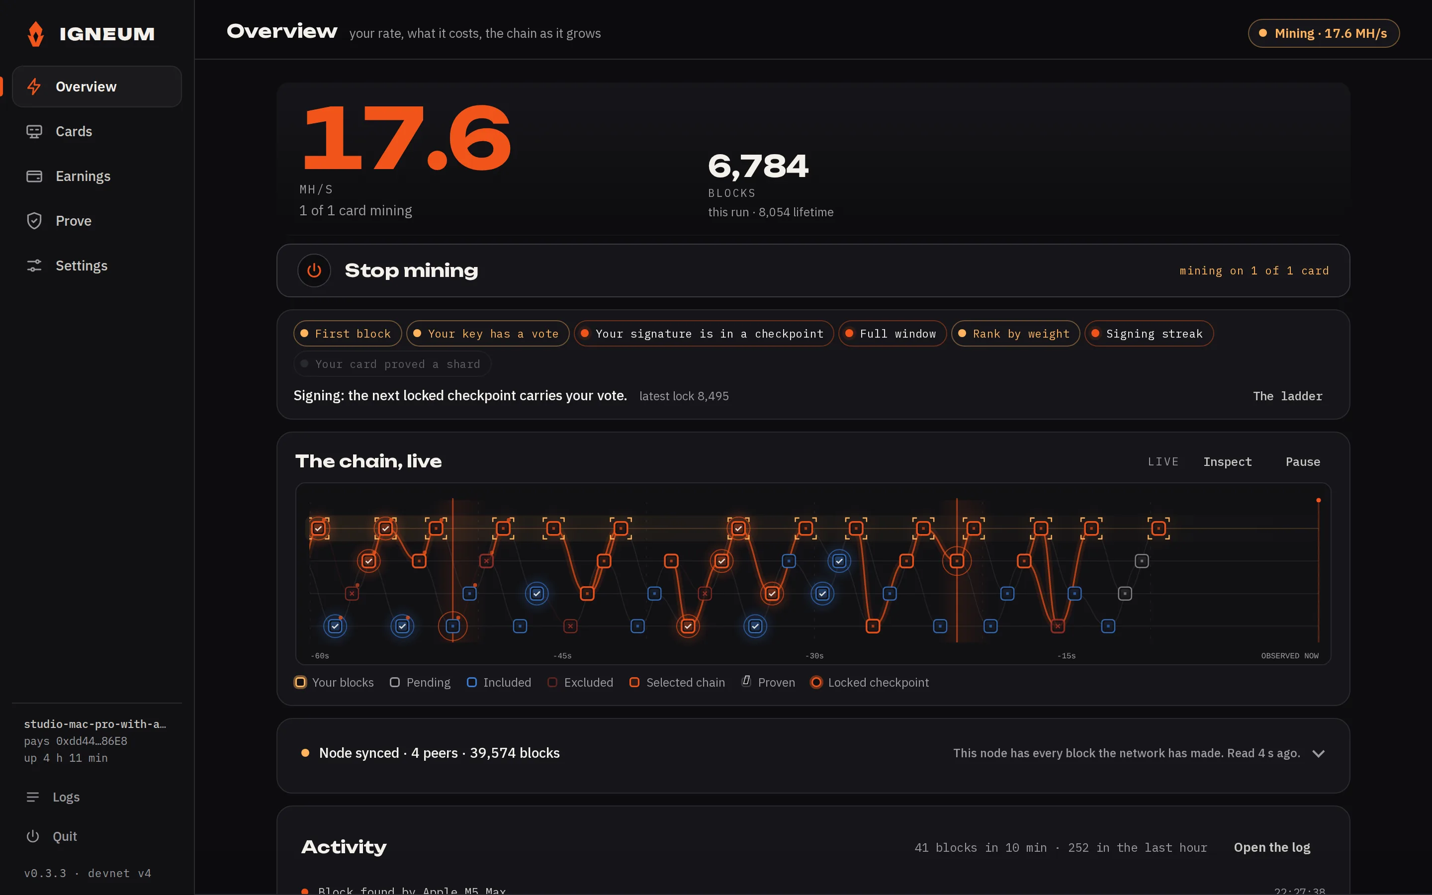
Task: Click the 41 blocks in 10 min summary
Action: (1061, 848)
